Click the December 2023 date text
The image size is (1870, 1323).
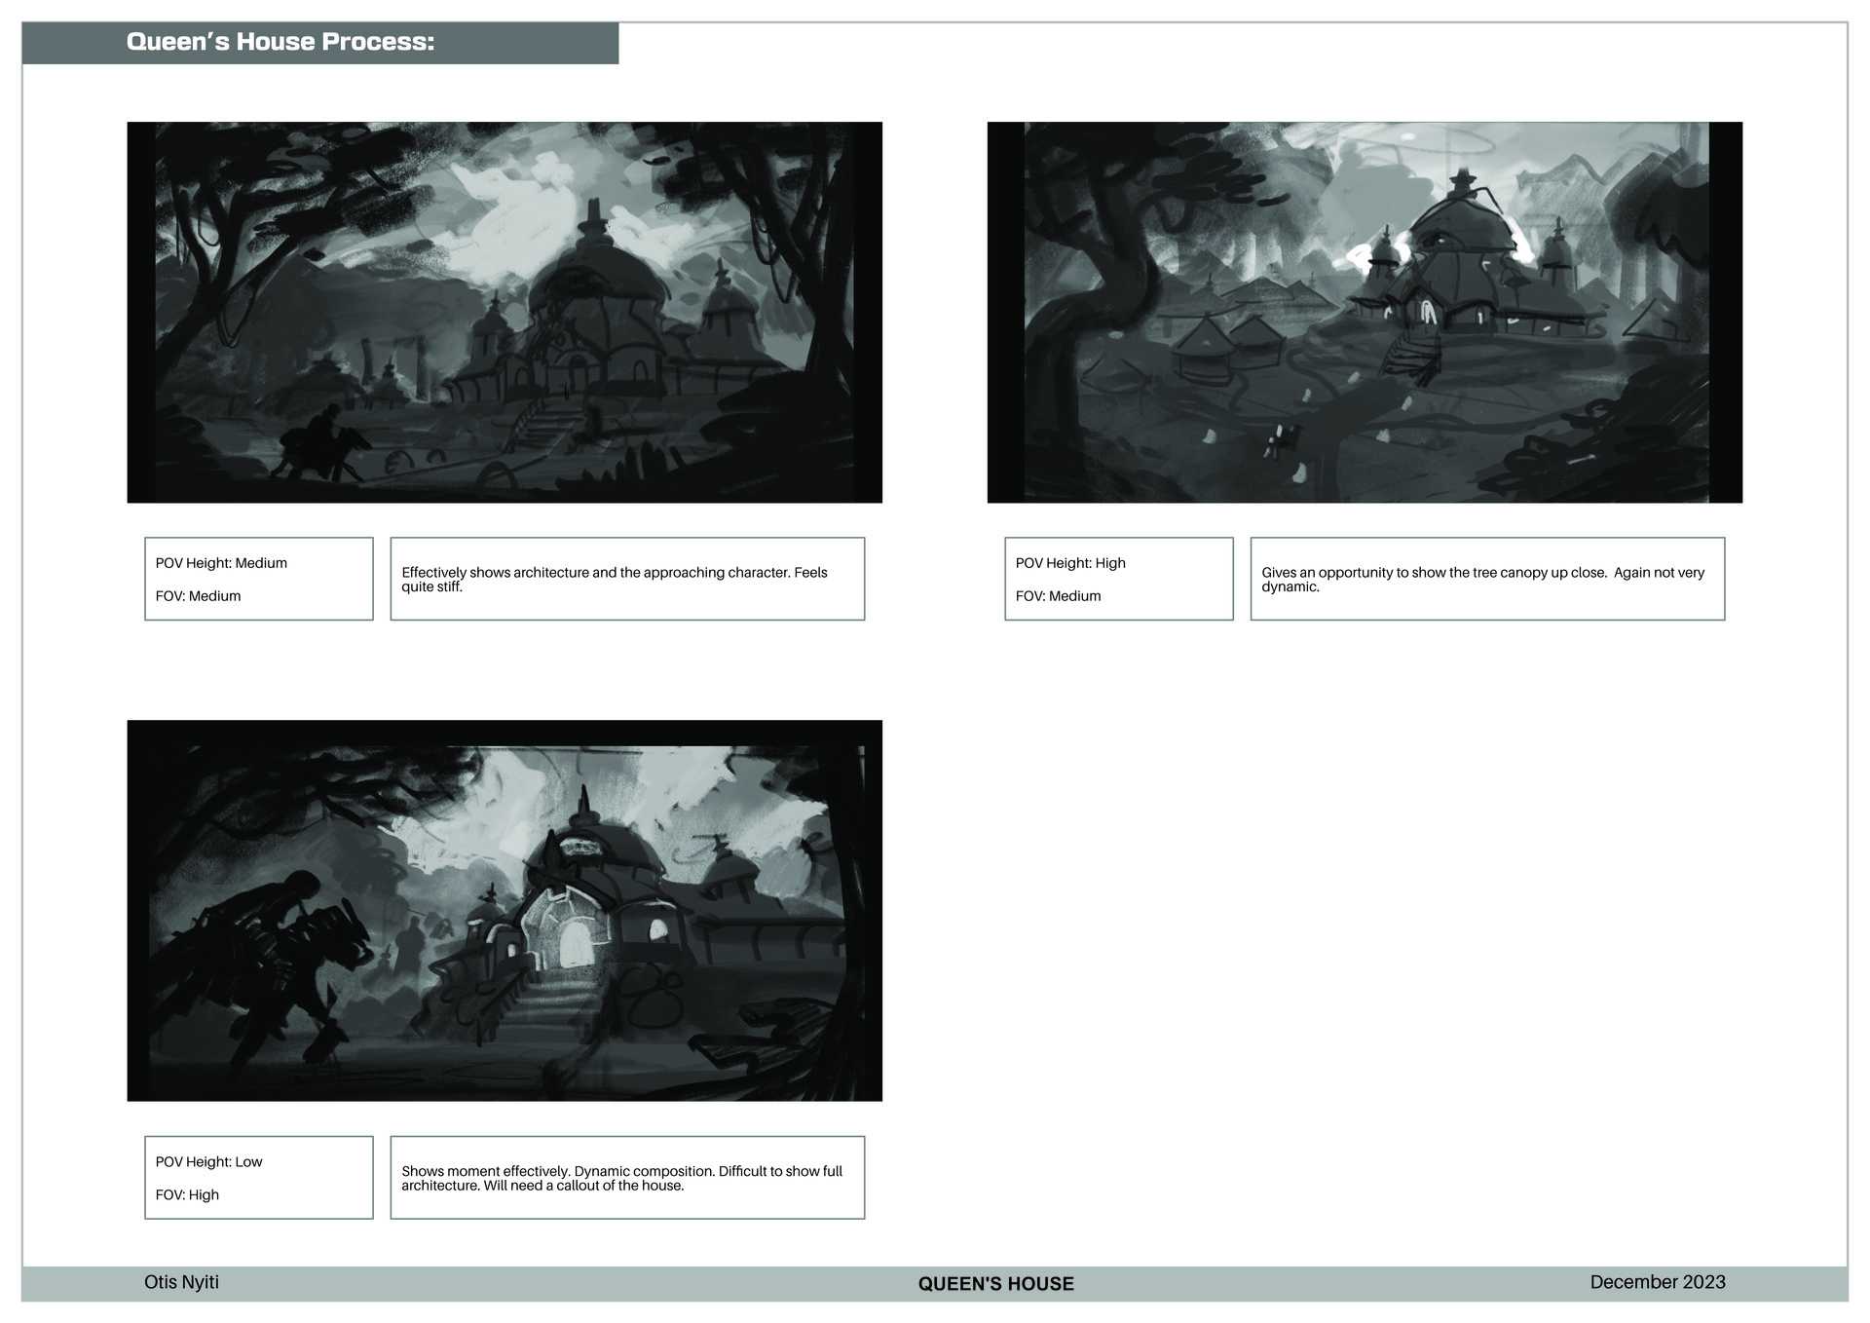click(1657, 1282)
